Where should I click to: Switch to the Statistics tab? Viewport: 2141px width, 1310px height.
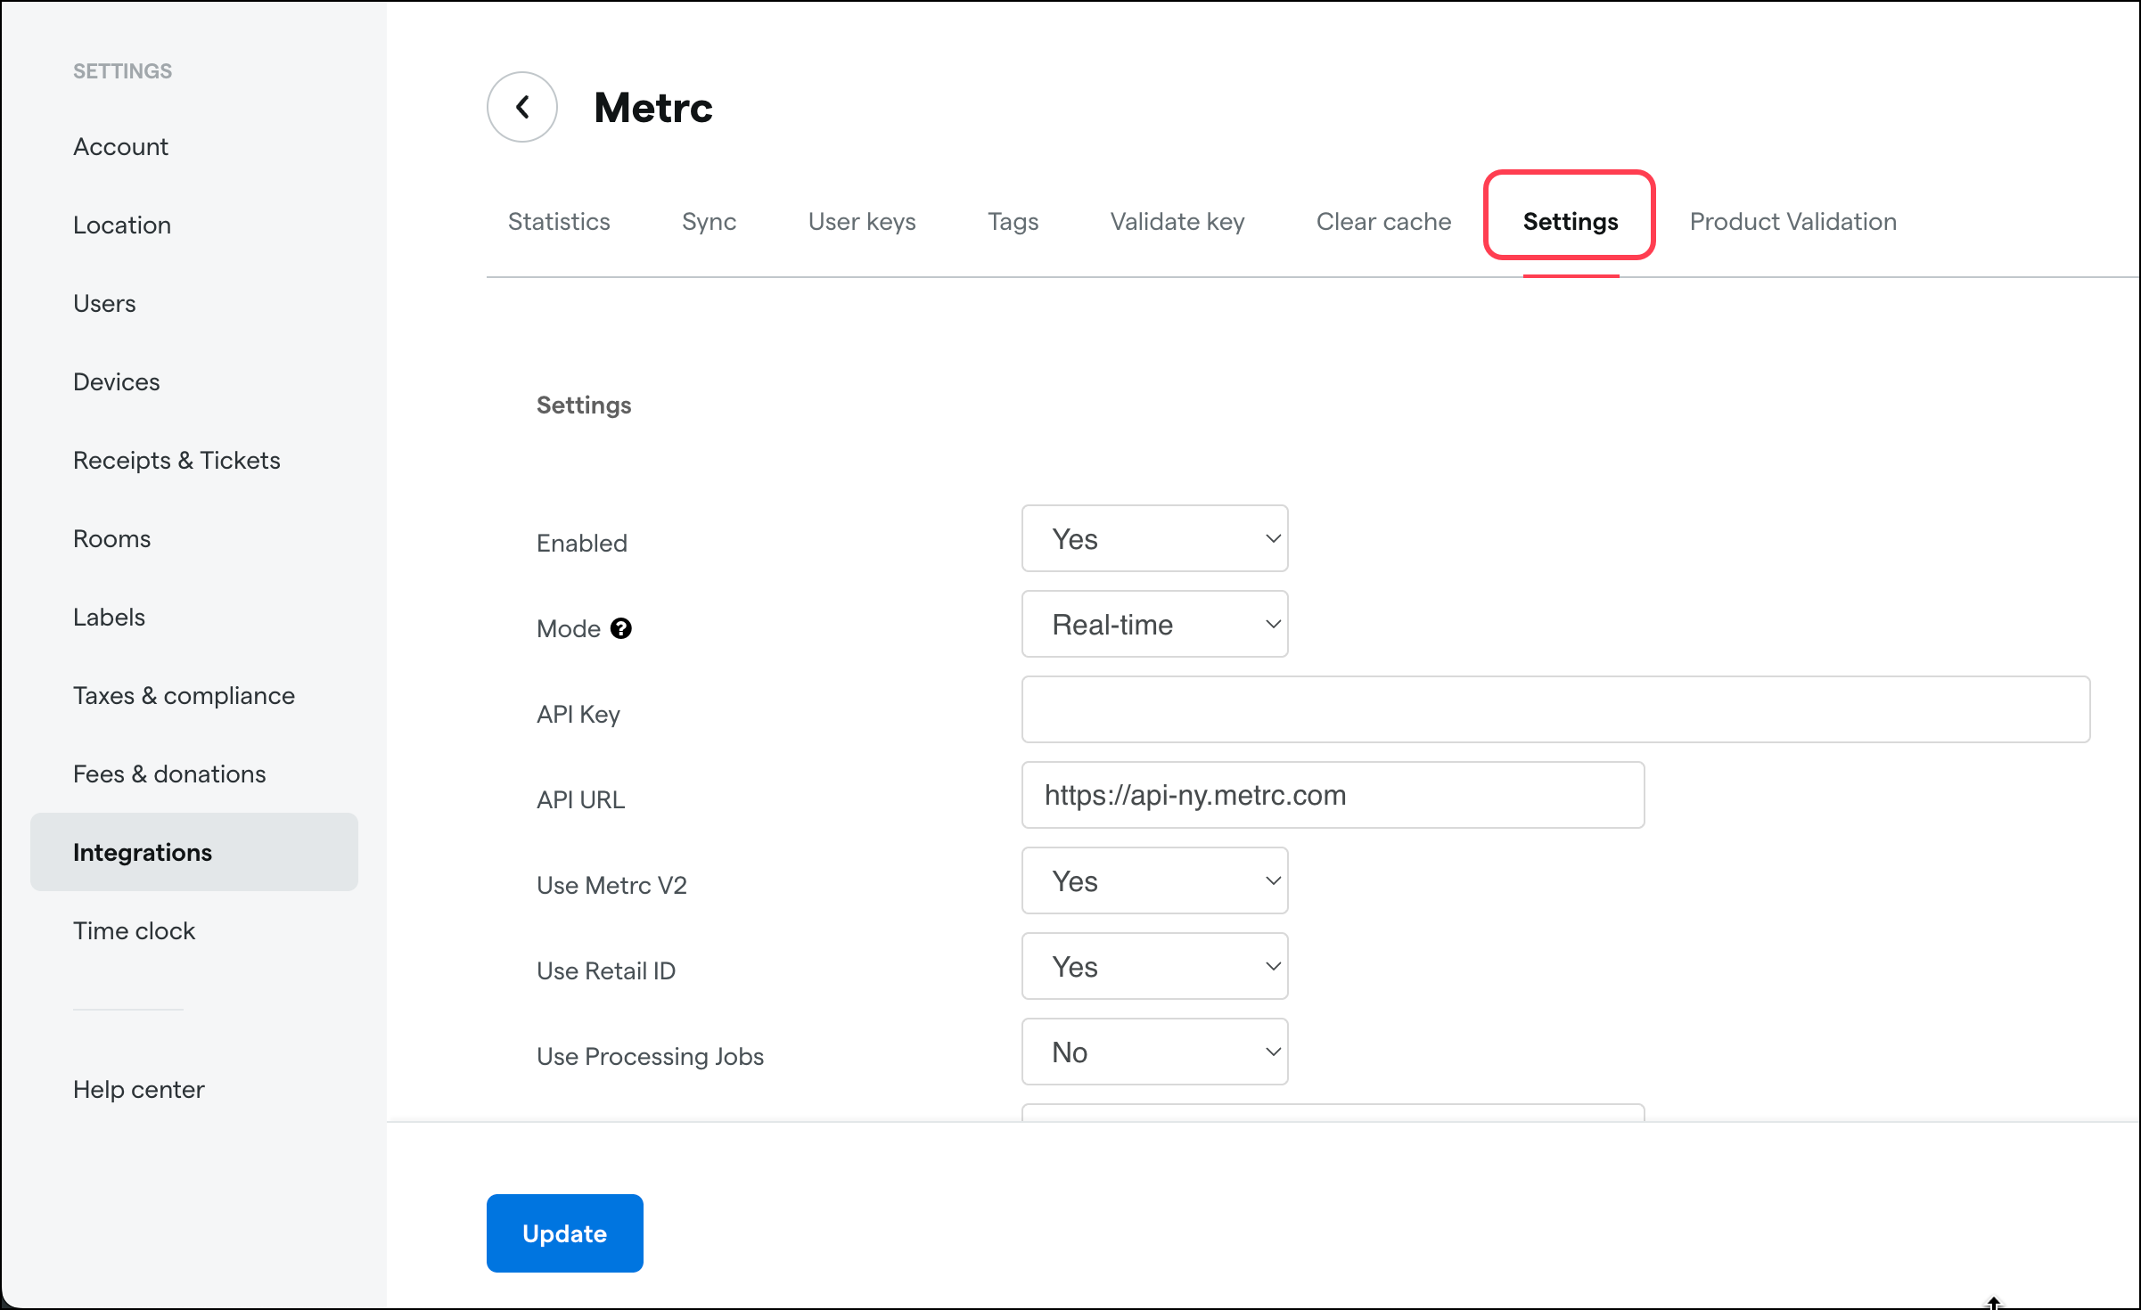559,221
